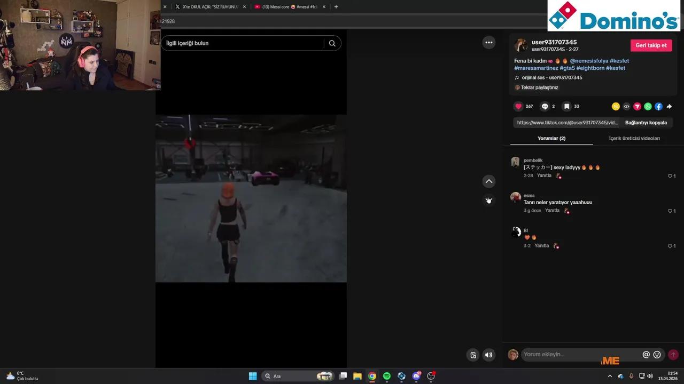
Task: Open Discord from the taskbar
Action: [416, 376]
